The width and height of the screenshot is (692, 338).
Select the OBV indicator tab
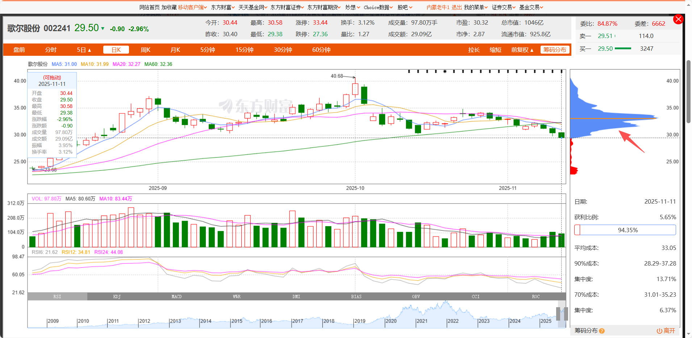416,297
